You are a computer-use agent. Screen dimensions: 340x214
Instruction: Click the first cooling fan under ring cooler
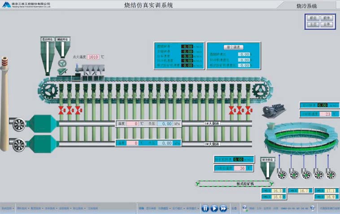coord(282,175)
